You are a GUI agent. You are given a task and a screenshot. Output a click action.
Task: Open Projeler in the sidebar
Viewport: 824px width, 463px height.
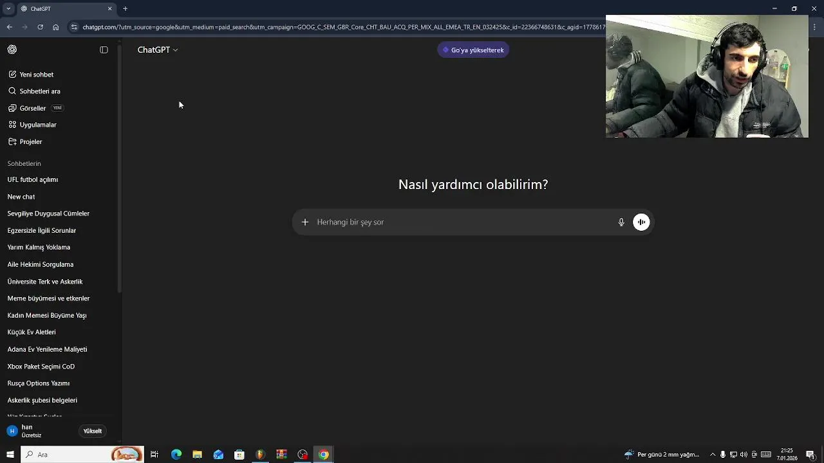26,141
